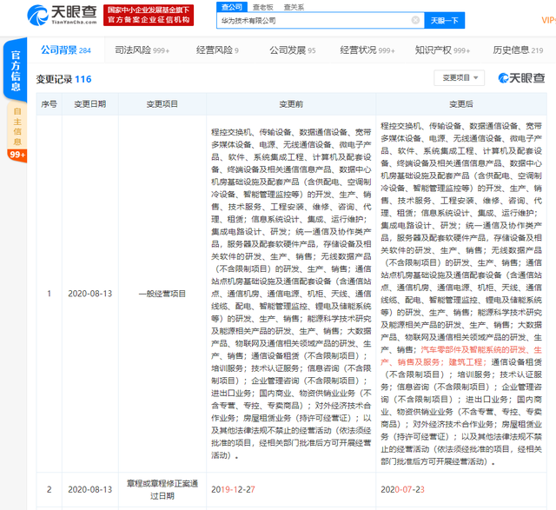Screen dimensions: 556x510
Task: Clear the search box with the X icon
Action: [415, 20]
